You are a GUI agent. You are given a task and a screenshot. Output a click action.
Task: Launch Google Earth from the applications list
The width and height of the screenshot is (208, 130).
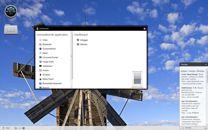(48, 62)
